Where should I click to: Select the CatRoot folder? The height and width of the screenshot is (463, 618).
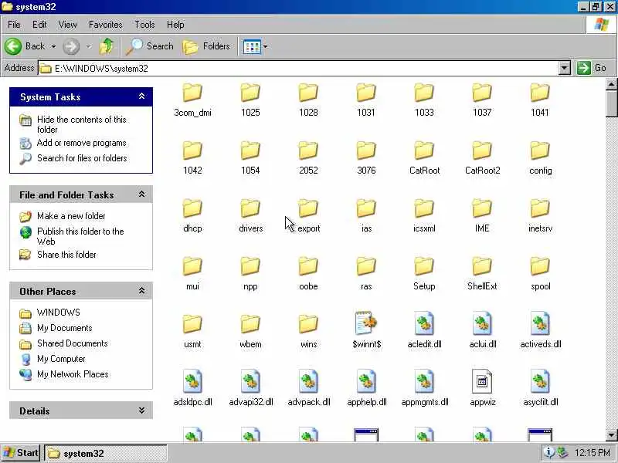tap(424, 159)
